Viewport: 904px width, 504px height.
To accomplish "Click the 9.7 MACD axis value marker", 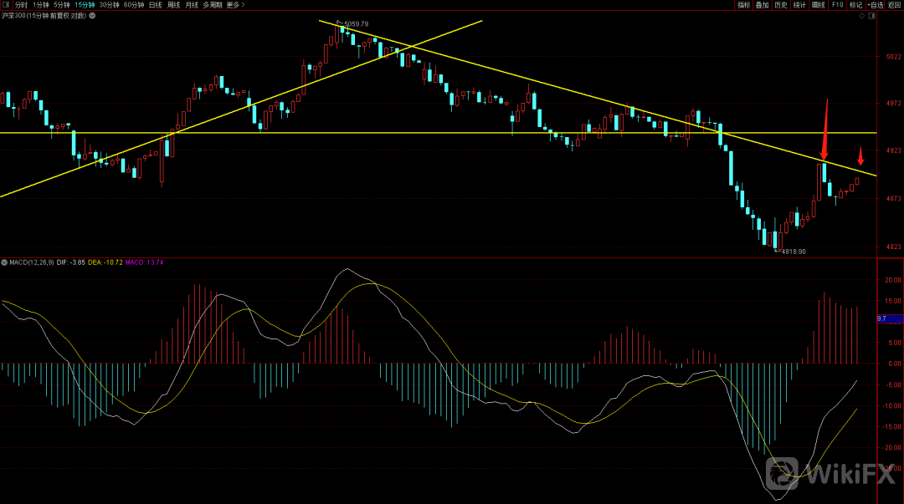I will click(x=882, y=318).
